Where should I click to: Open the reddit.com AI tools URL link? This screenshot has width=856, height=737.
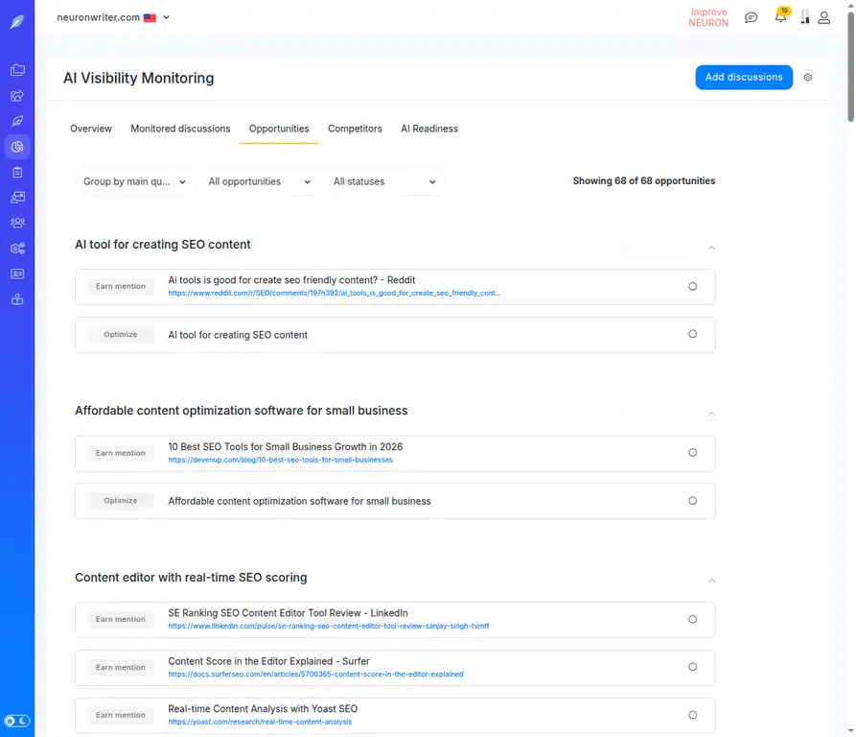point(335,294)
